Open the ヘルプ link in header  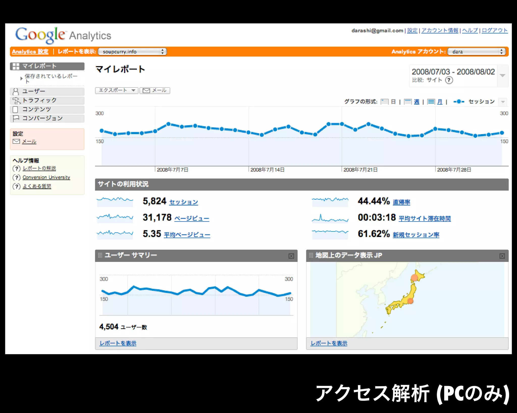tap(470, 31)
